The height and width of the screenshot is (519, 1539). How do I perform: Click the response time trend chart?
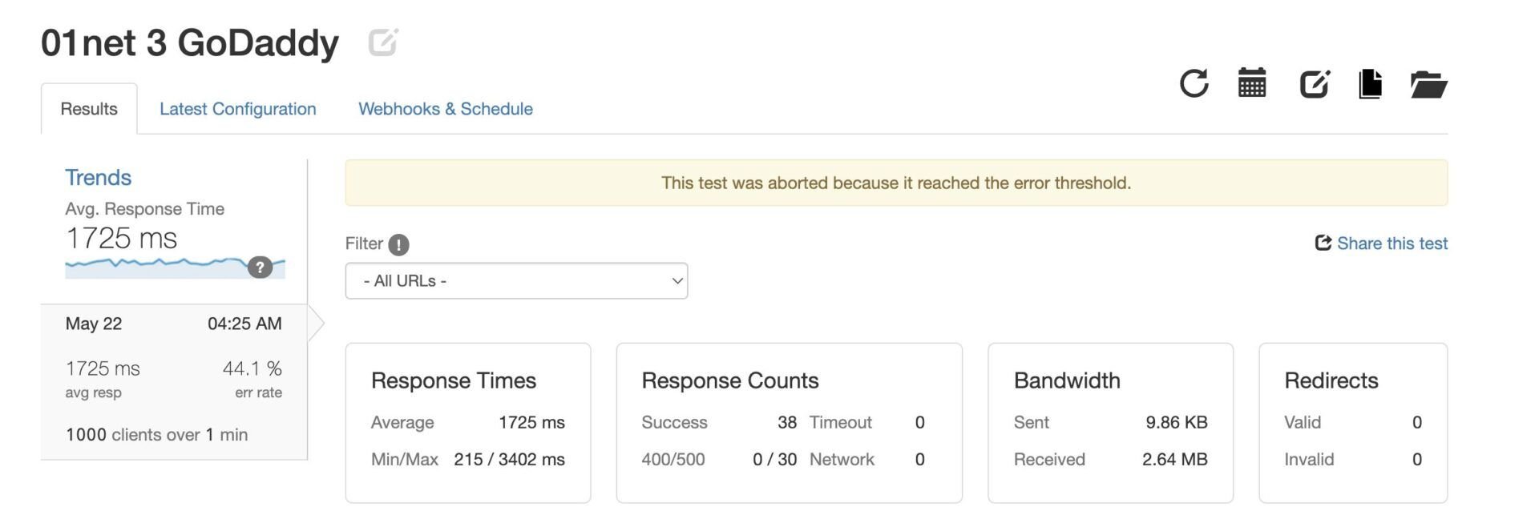(x=175, y=268)
